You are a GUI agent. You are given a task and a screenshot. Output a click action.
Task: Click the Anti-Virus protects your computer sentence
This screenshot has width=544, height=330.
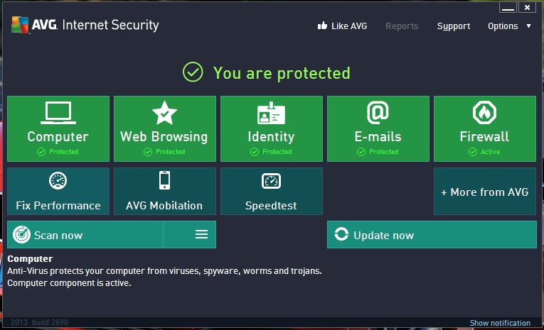click(x=164, y=271)
